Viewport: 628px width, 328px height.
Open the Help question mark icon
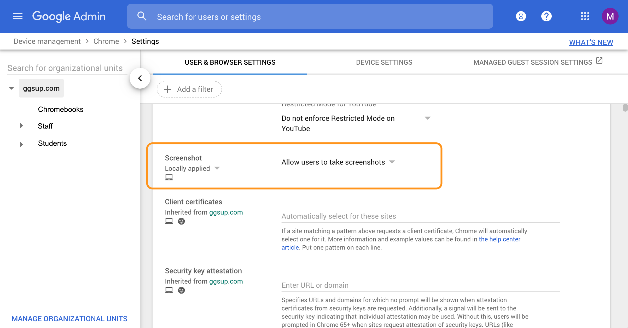click(x=546, y=16)
